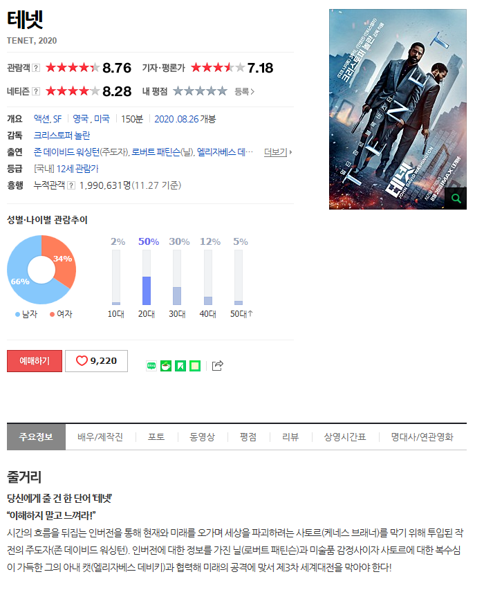484x590 pixels.
Task: Set my rating on the gray stars
Action: click(x=200, y=91)
